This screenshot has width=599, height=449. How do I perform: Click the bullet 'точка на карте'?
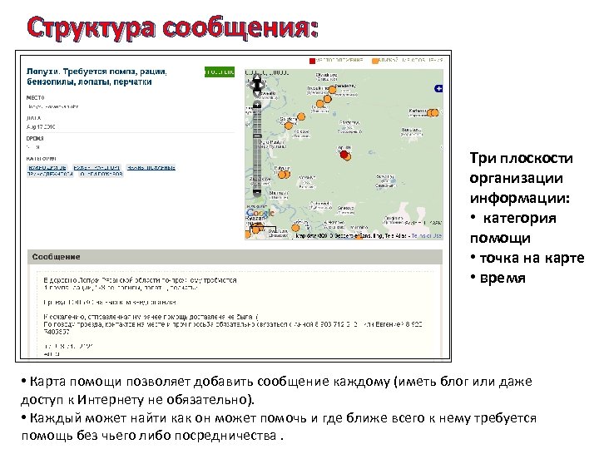click(x=532, y=258)
